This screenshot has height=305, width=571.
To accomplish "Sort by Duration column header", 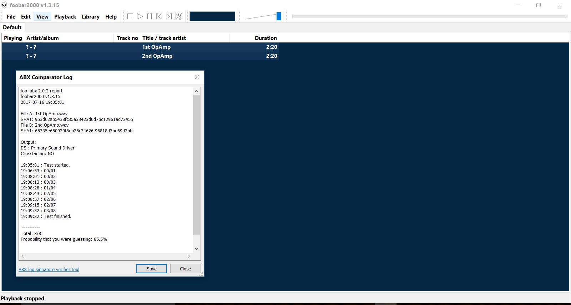I will (254, 38).
